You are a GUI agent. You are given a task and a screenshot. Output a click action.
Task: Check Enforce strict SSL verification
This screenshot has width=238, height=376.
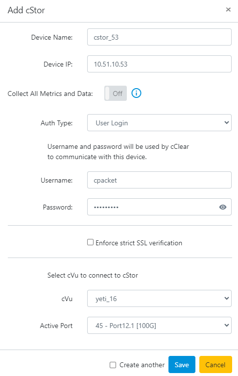coord(90,242)
